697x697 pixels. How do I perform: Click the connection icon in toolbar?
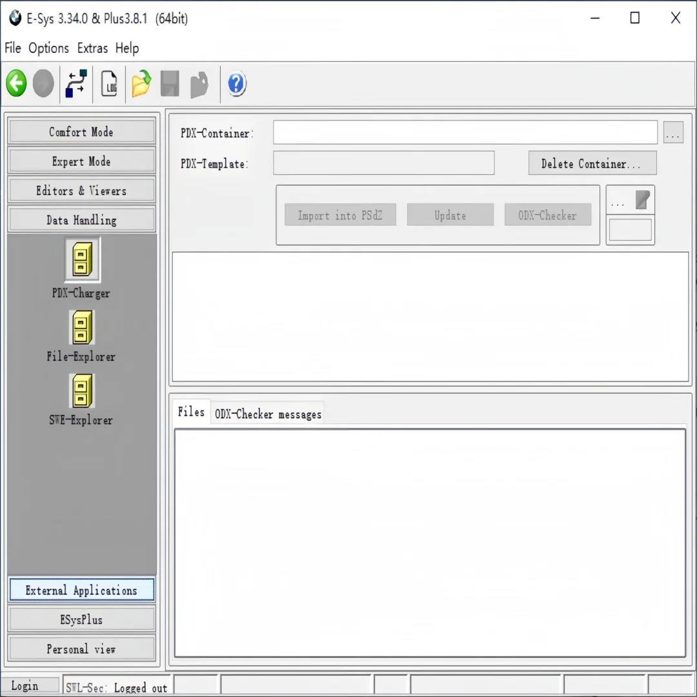point(76,83)
